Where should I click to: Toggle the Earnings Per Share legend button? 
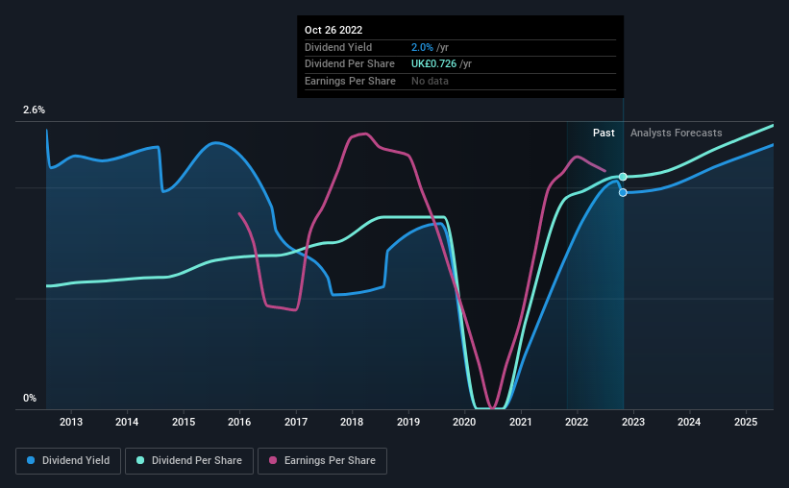click(322, 461)
